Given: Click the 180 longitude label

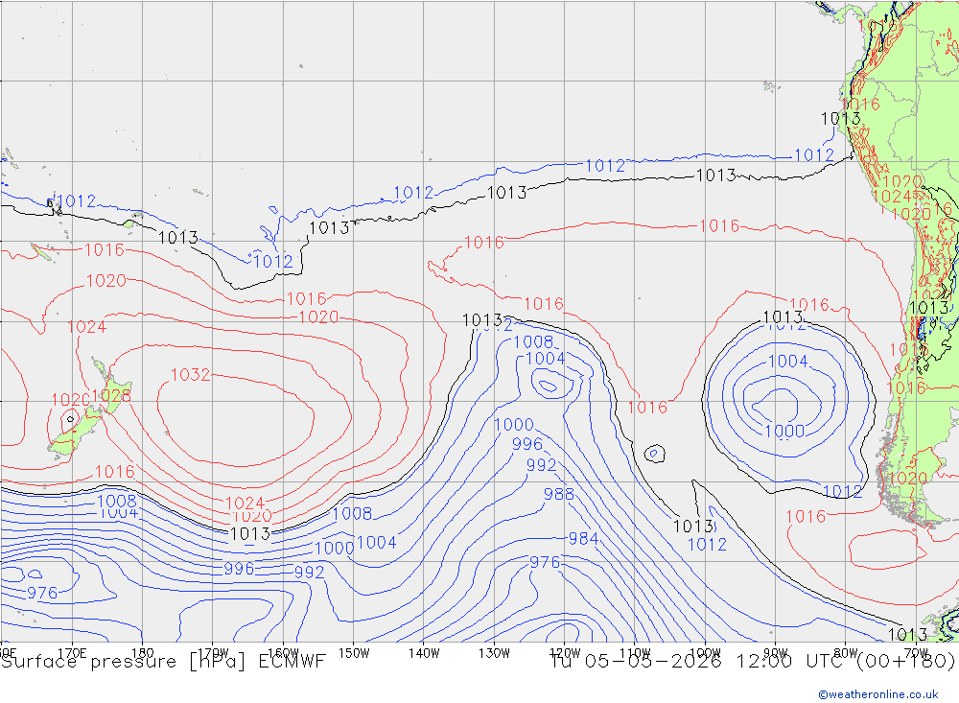Looking at the screenshot, I should point(143,653).
